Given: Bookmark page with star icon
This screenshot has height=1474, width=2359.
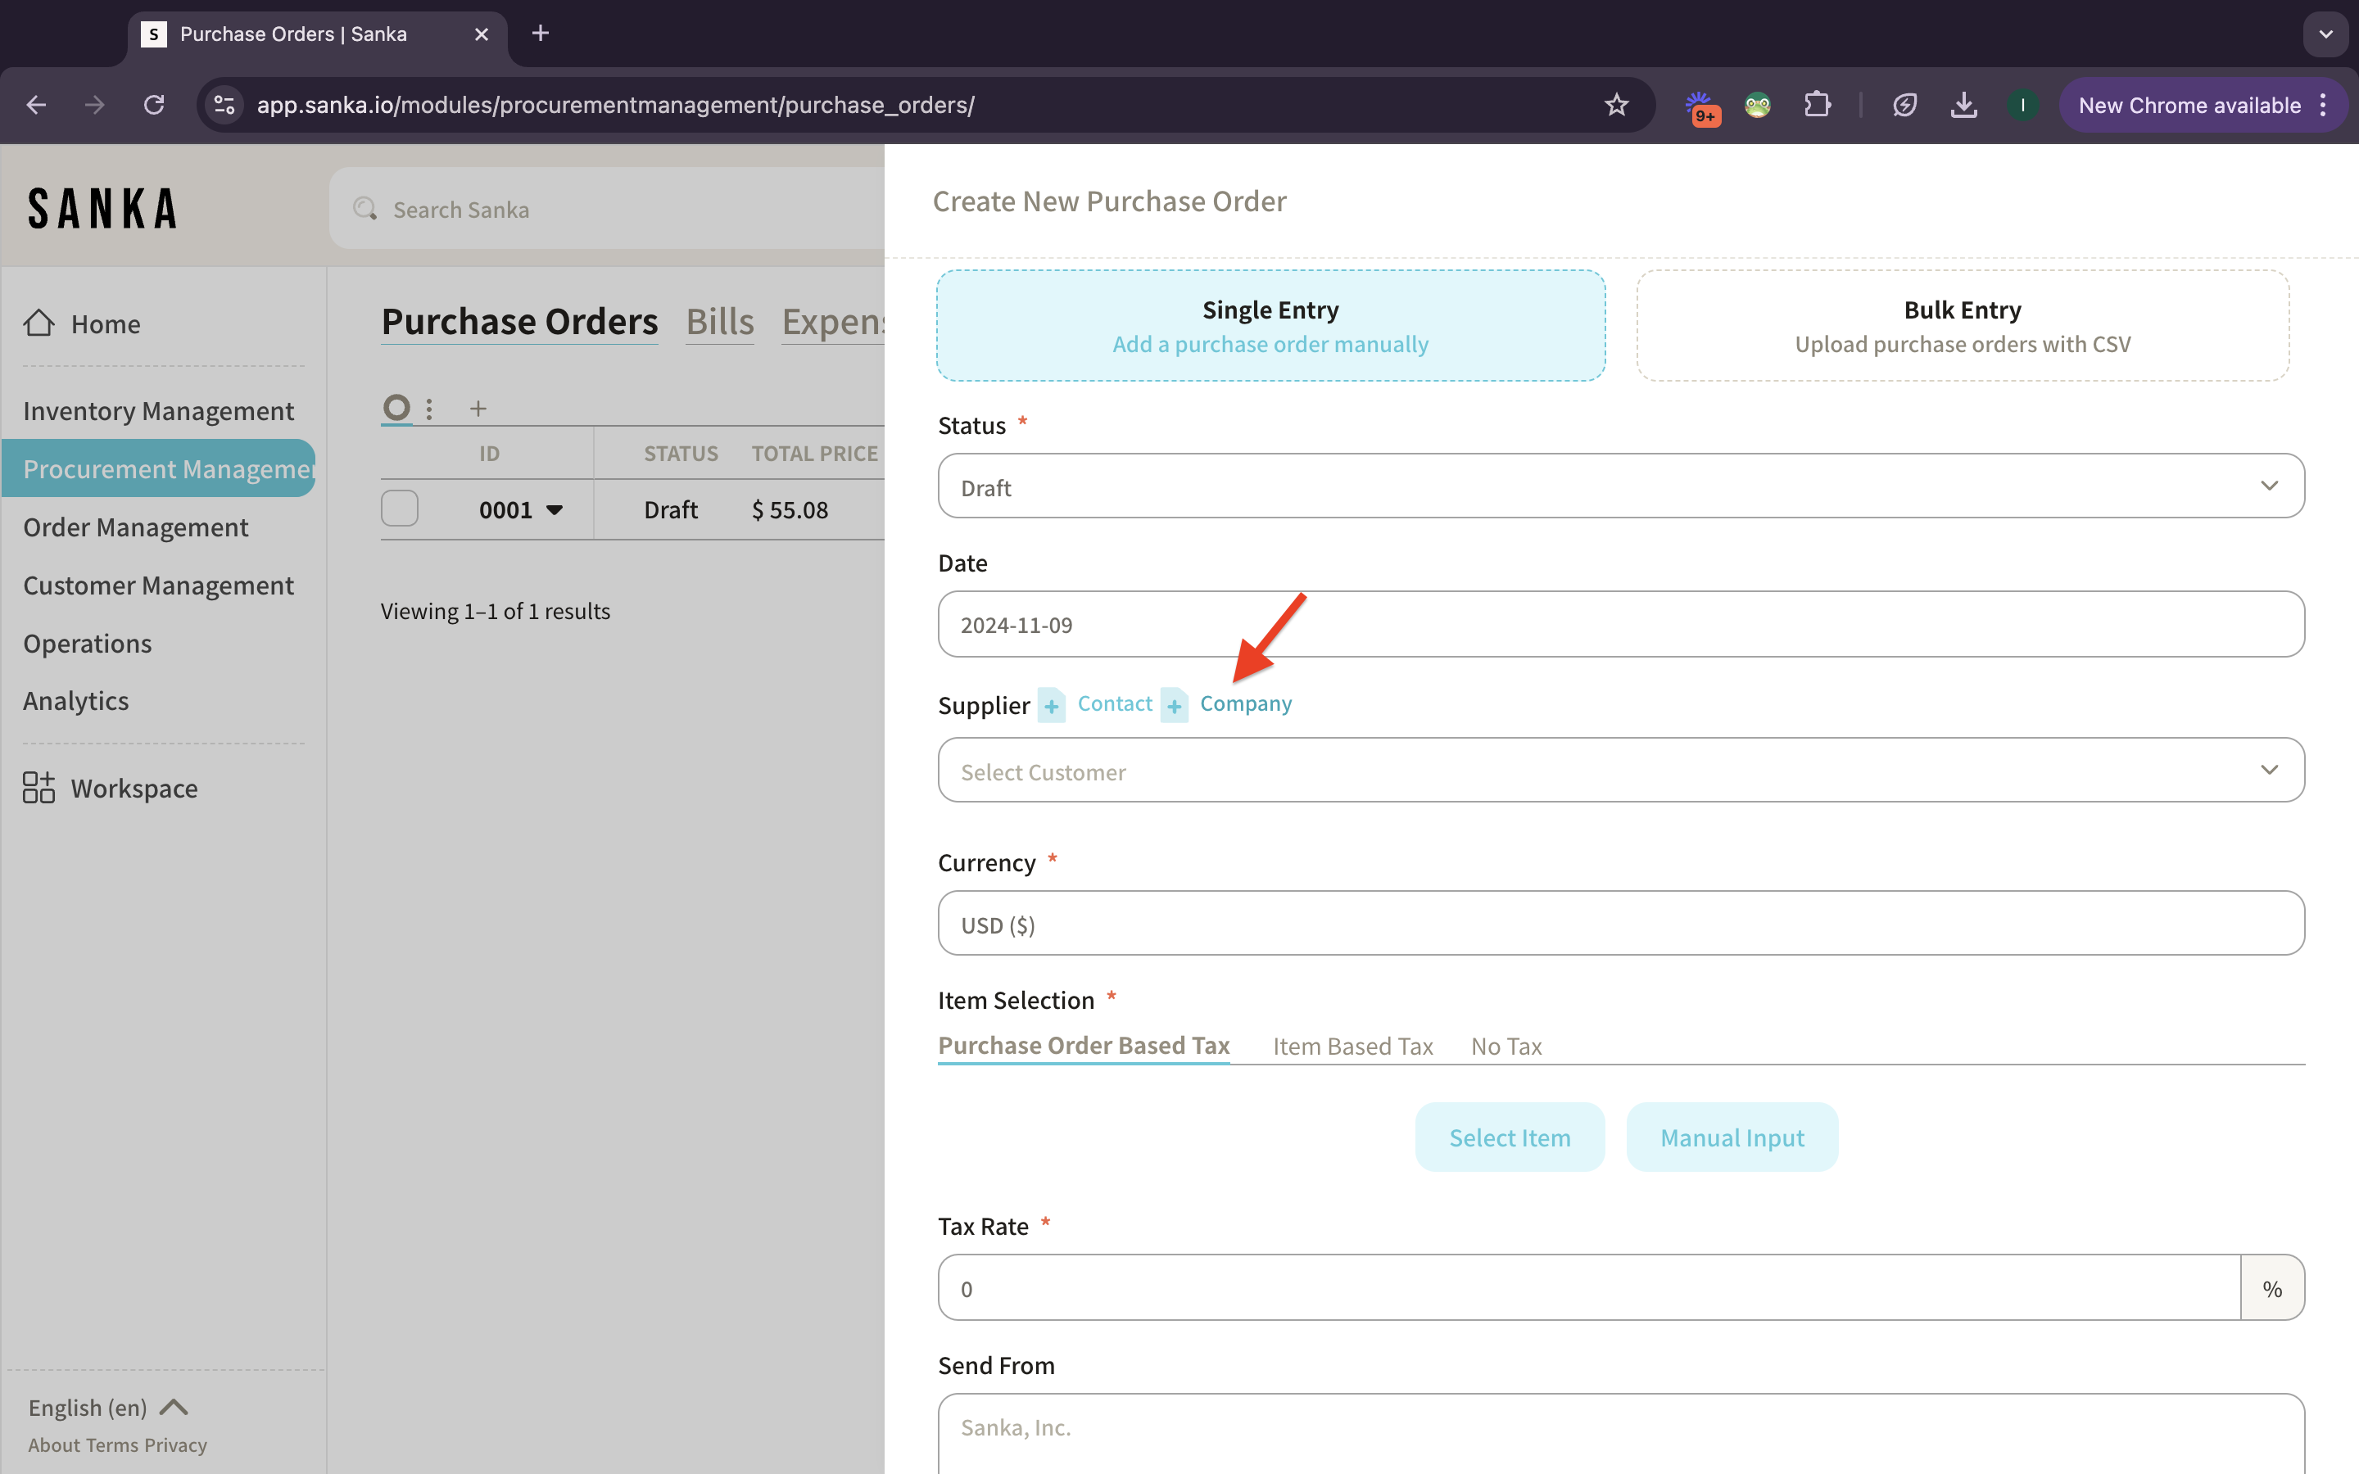Looking at the screenshot, I should [x=1616, y=106].
